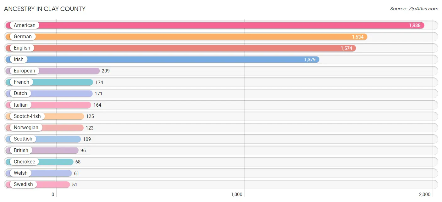Click the Scottish label pill
This screenshot has width=442, height=202.
(23, 139)
